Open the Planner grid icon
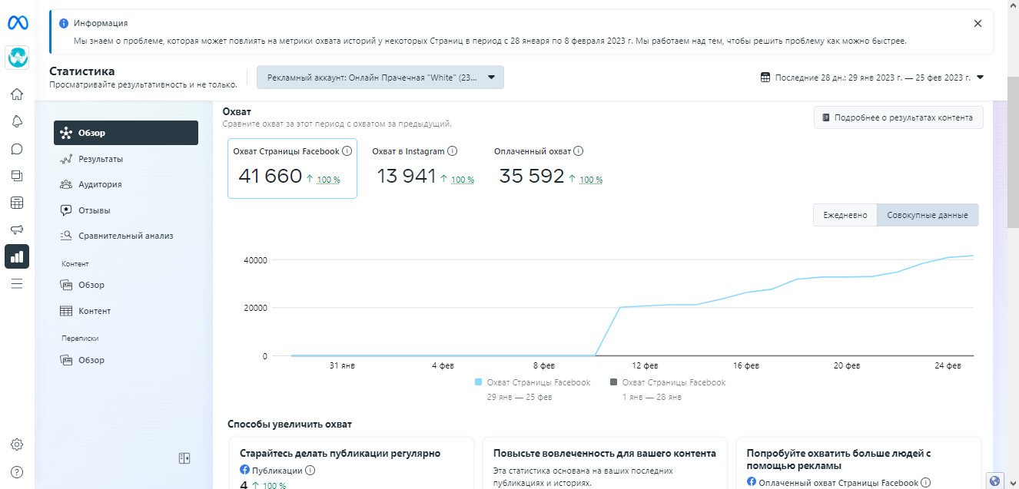The image size is (1019, 489). [x=17, y=203]
